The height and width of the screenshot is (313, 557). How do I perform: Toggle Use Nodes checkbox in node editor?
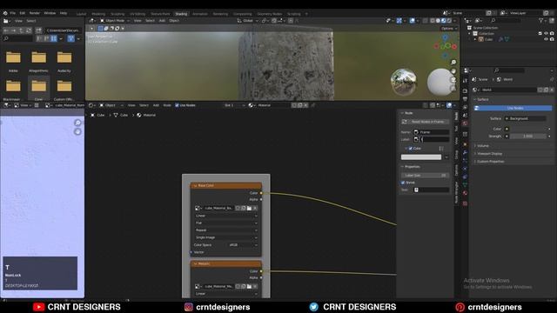pyautogui.click(x=177, y=105)
